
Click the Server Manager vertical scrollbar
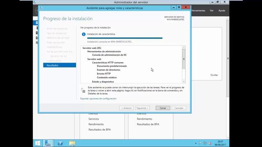pyautogui.click(x=228, y=58)
